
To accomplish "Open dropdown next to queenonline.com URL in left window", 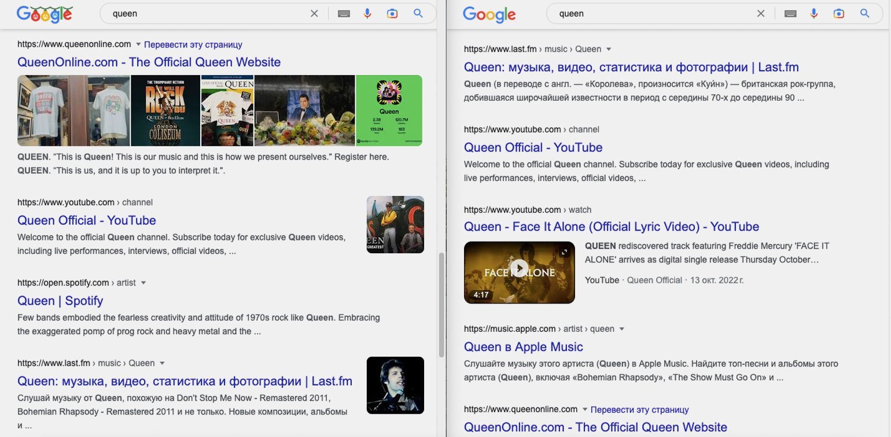I will [x=138, y=45].
